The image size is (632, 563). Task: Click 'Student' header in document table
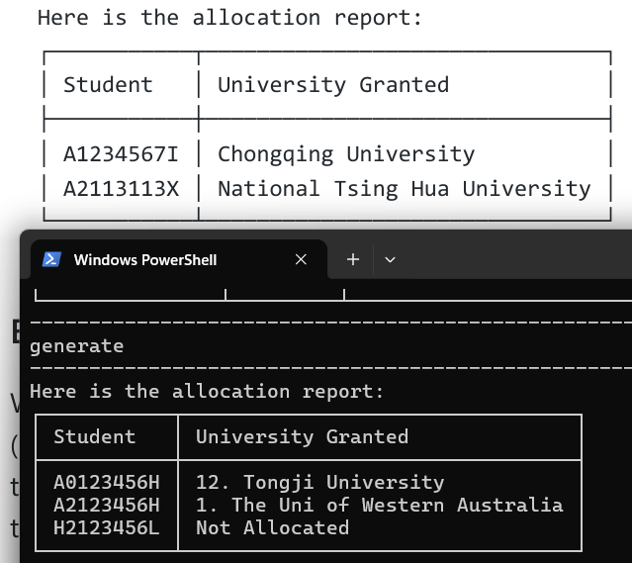click(108, 85)
